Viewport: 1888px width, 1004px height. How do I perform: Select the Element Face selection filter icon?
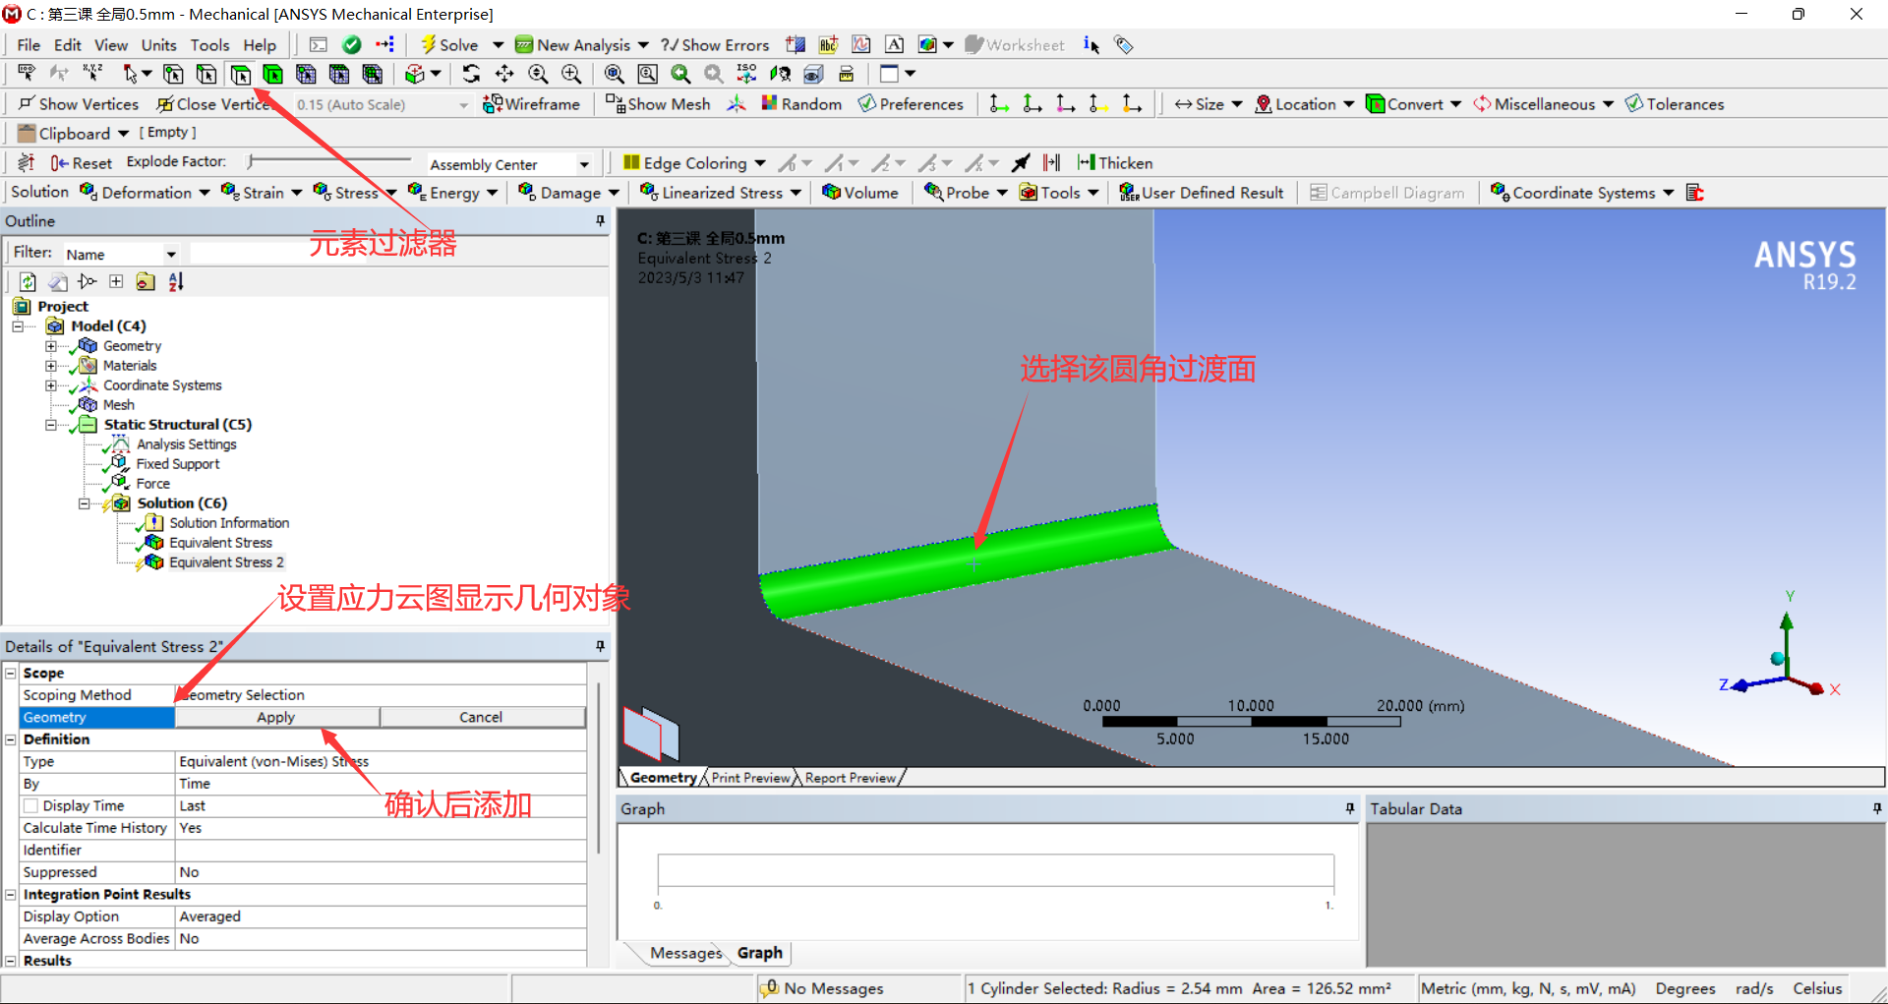339,74
